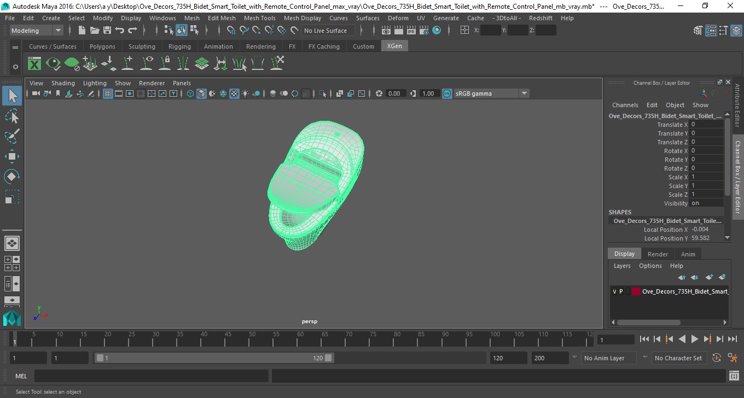Click the layer list horizontal scrollbar

649,323
